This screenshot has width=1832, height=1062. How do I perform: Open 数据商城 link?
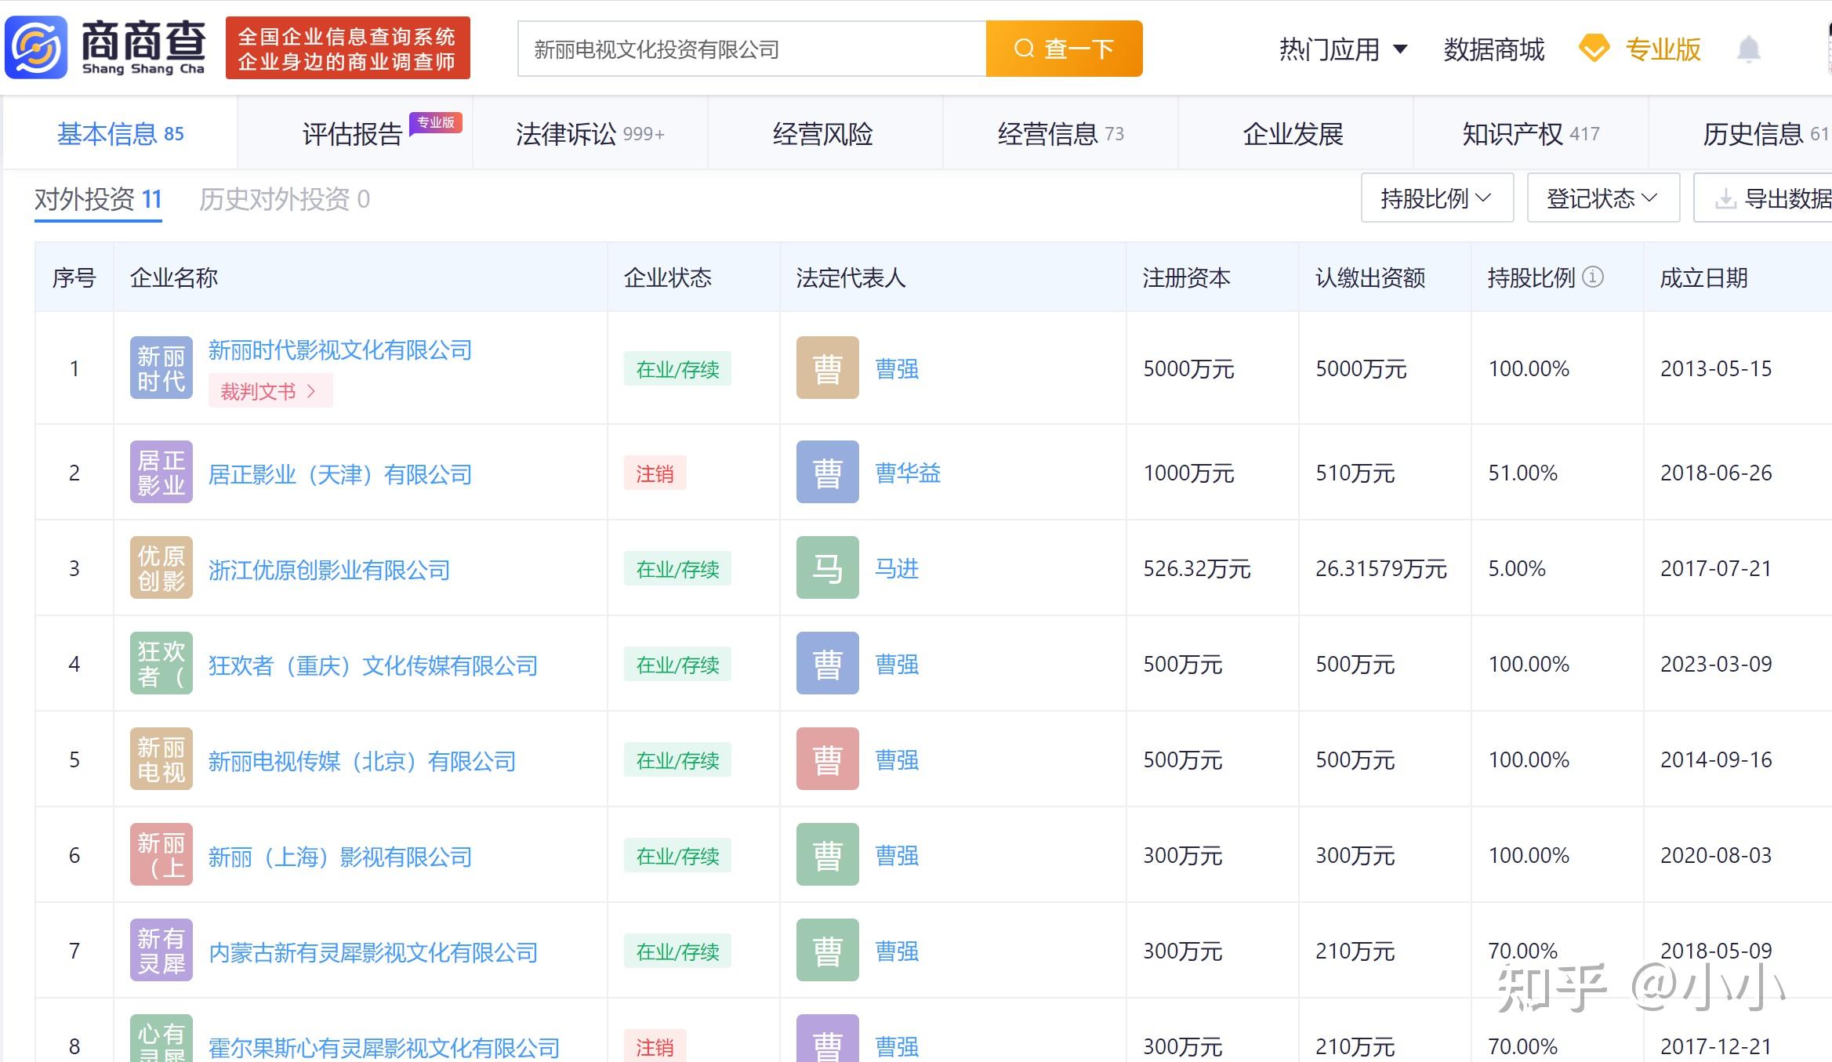coord(1493,49)
